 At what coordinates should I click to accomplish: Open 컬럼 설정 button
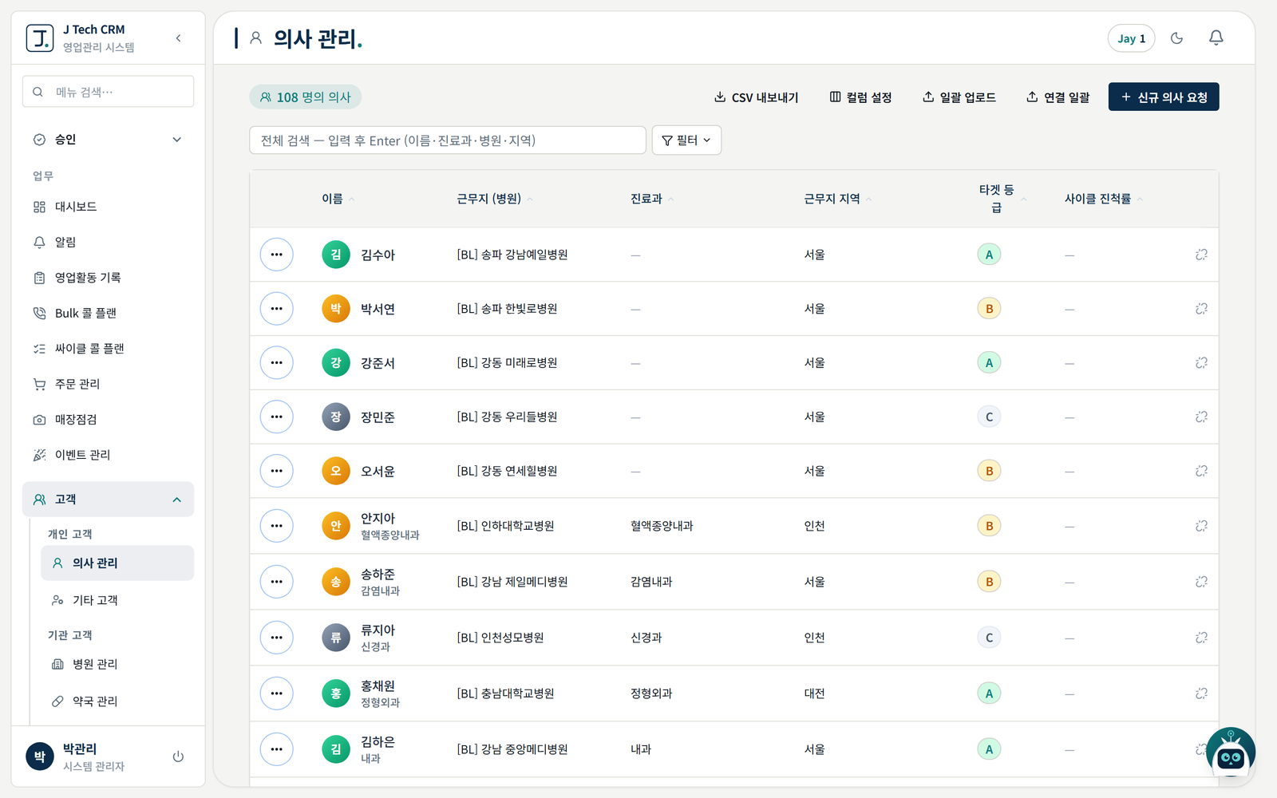[x=860, y=97]
